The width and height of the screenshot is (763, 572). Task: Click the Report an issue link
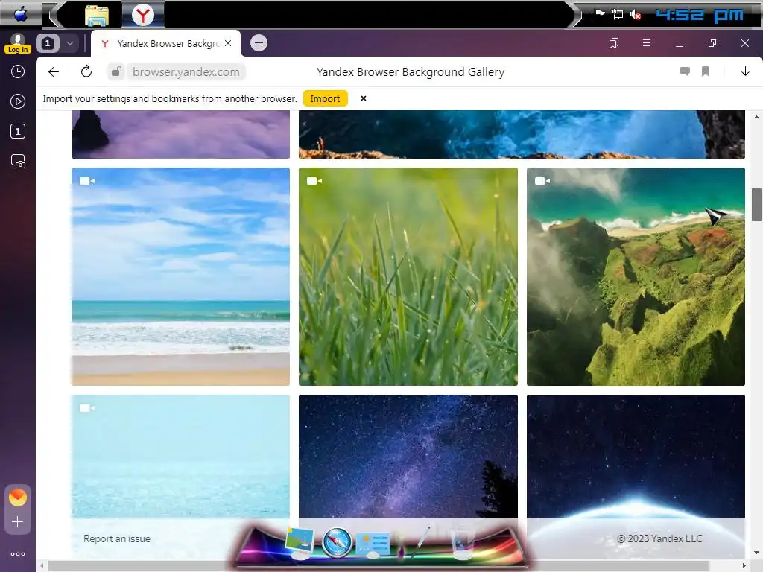coord(117,539)
